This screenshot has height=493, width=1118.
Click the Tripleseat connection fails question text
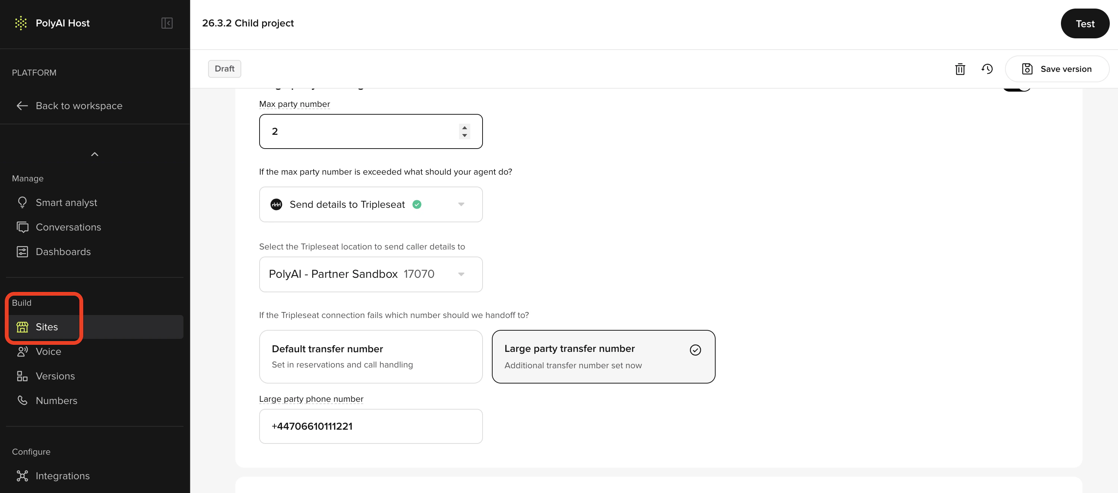pyautogui.click(x=394, y=315)
